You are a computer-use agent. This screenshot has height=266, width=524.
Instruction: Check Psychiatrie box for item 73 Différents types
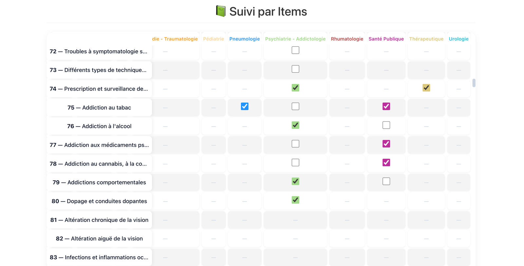click(295, 69)
